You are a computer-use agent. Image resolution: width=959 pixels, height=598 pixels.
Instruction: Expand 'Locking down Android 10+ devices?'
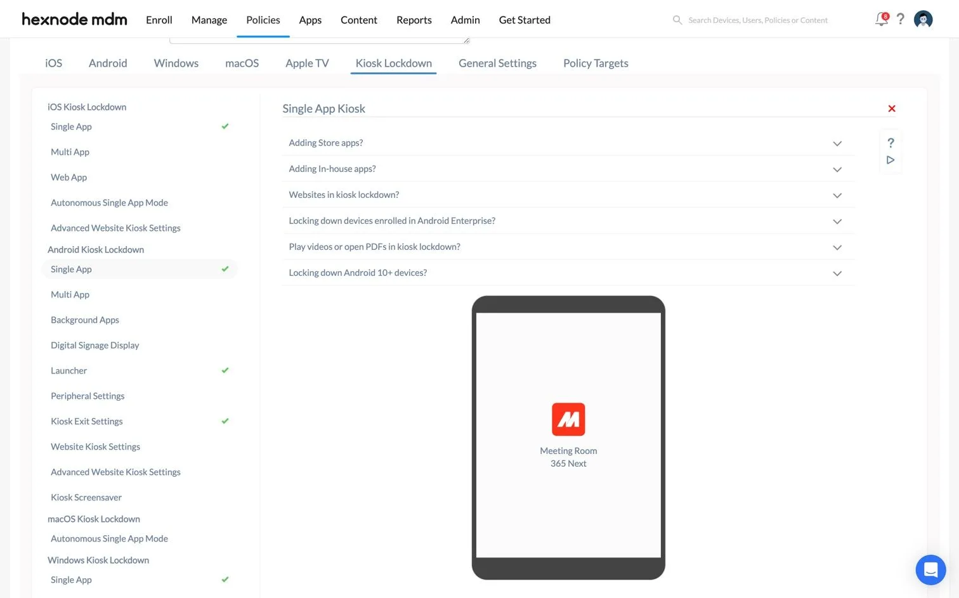(x=568, y=273)
